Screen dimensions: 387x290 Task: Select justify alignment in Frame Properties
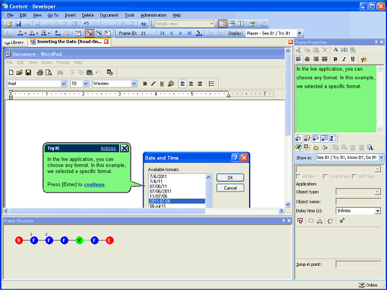(325, 59)
